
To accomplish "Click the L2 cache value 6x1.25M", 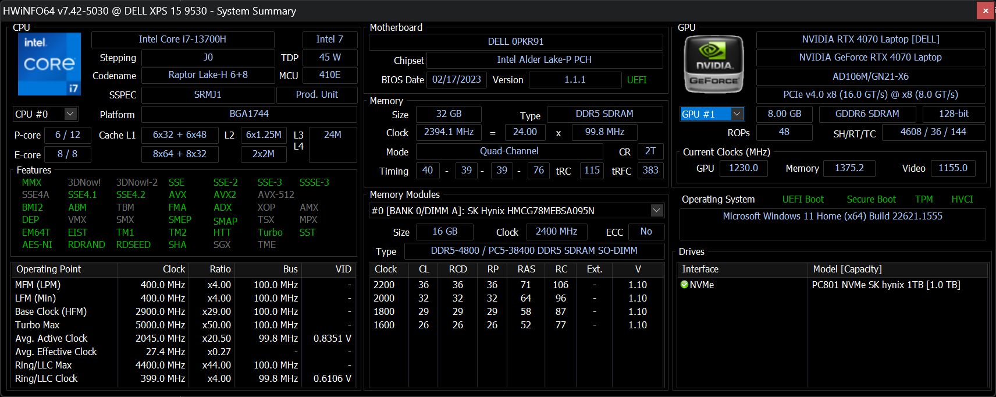I will [x=264, y=135].
